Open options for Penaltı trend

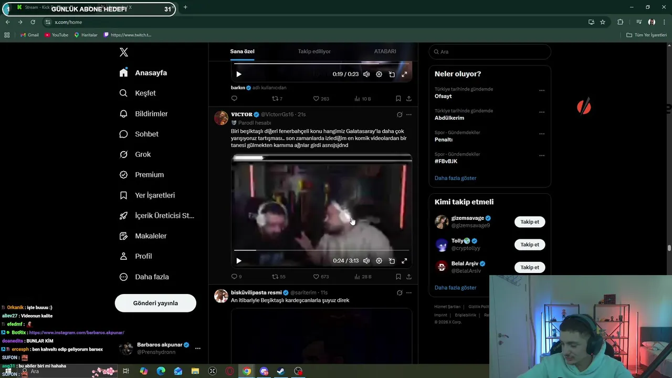pyautogui.click(x=542, y=134)
